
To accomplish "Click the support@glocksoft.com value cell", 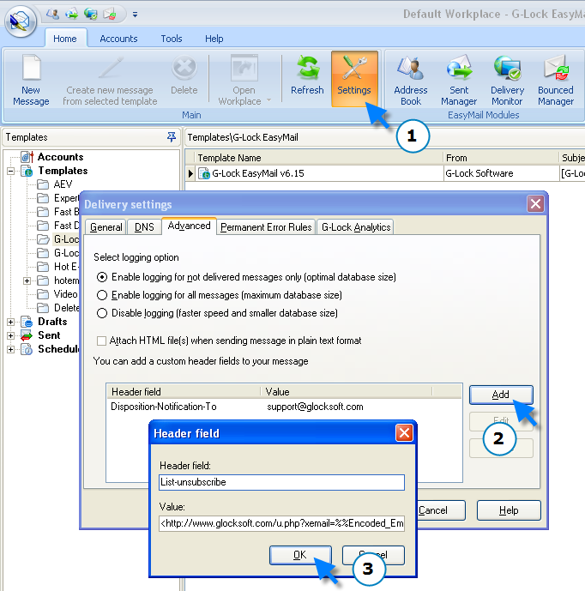I will pos(315,407).
